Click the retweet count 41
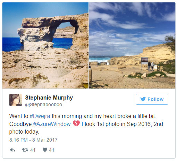This screenshot has width=177, height=161. [x=33, y=150]
